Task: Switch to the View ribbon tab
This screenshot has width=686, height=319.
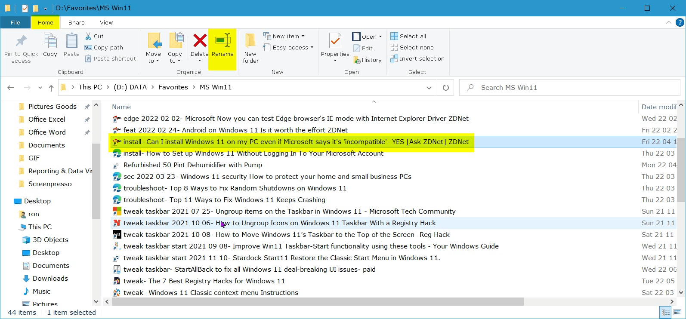Action: [x=106, y=22]
